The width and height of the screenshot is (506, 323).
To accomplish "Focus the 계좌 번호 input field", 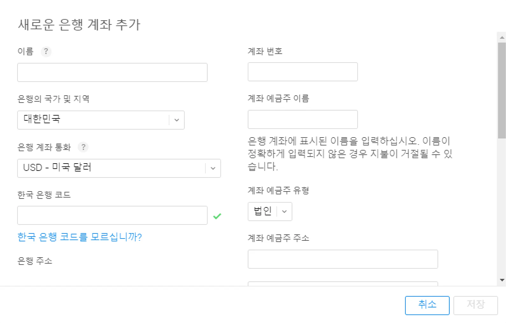I will [303, 72].
